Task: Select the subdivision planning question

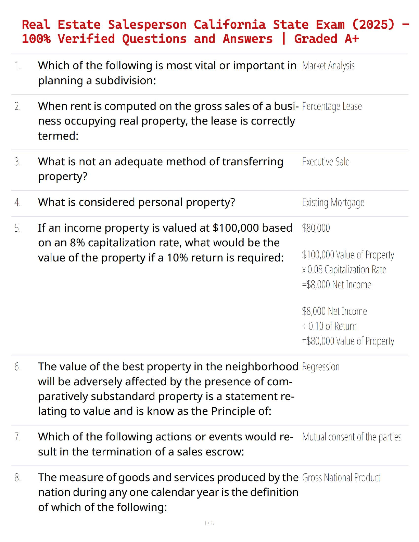Action: 167,73
